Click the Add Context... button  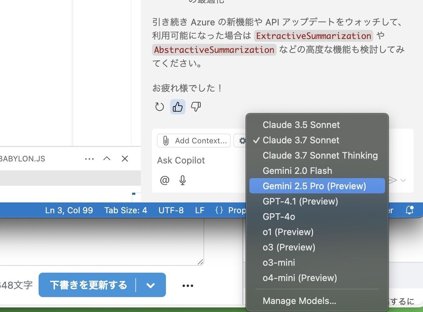(x=194, y=141)
